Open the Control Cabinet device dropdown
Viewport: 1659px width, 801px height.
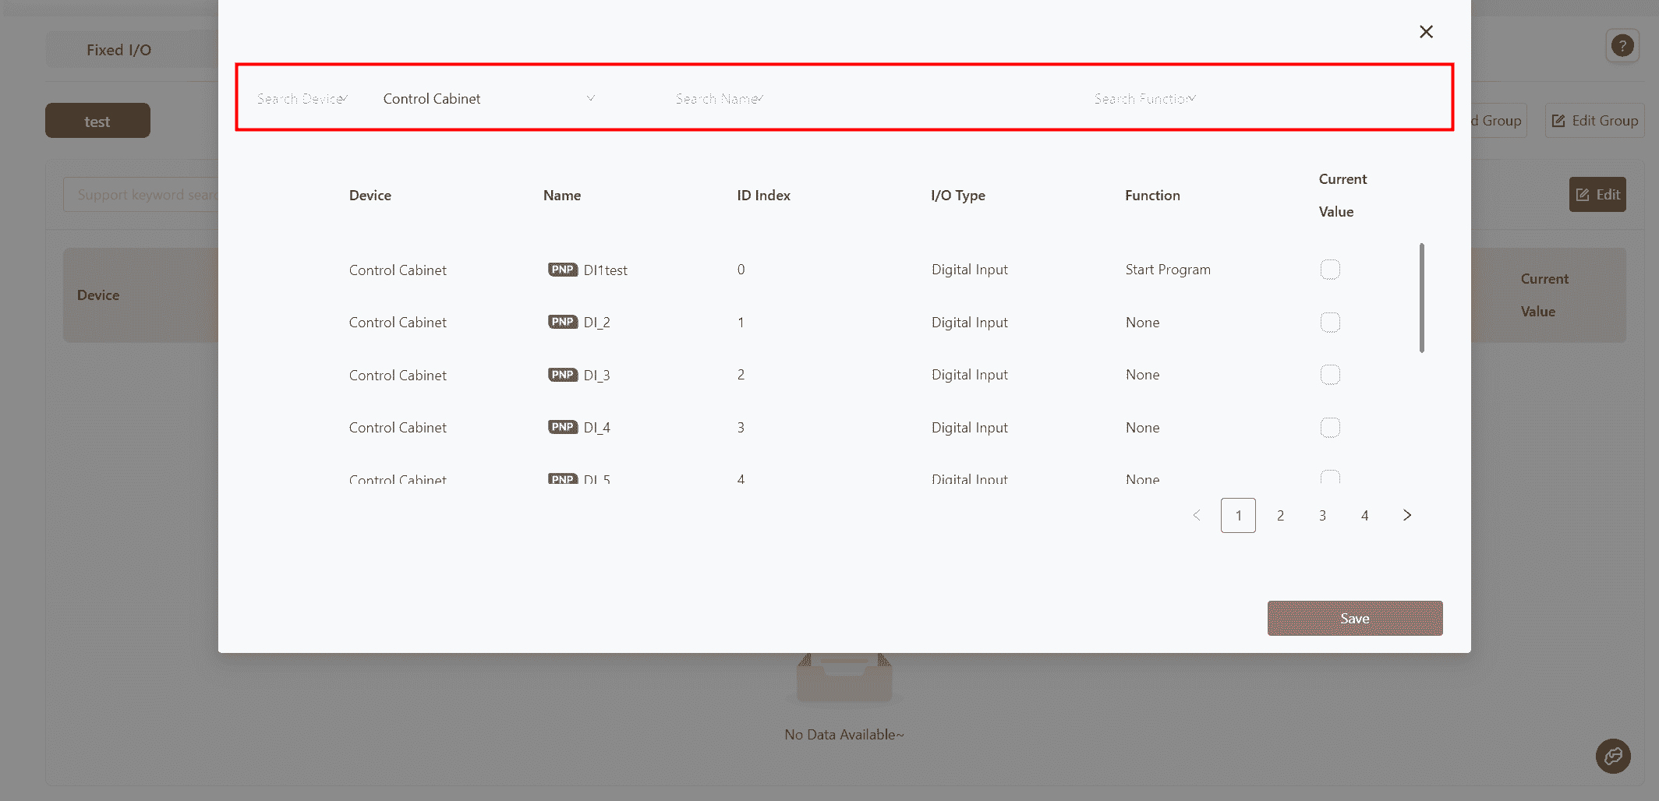point(489,99)
